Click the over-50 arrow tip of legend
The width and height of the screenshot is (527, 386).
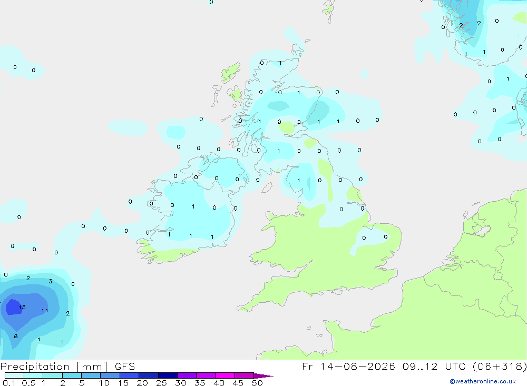click(264, 375)
